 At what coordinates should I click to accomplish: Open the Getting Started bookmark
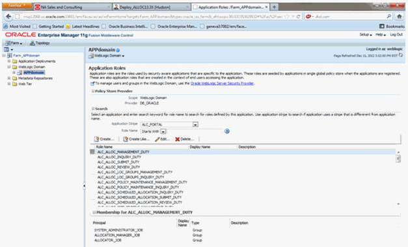point(48,27)
